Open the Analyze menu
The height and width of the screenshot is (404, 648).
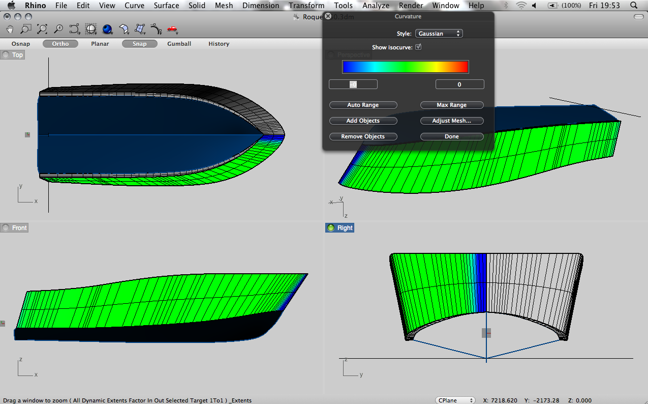point(376,6)
